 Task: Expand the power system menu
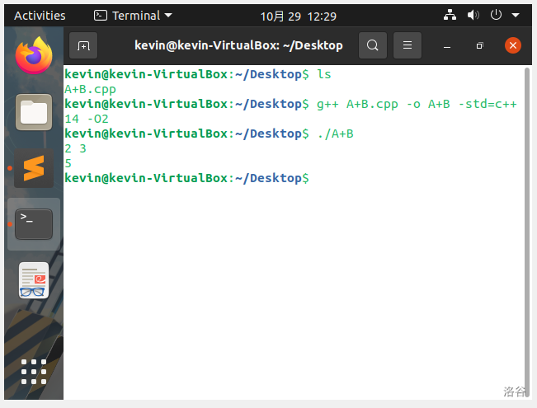click(502, 15)
